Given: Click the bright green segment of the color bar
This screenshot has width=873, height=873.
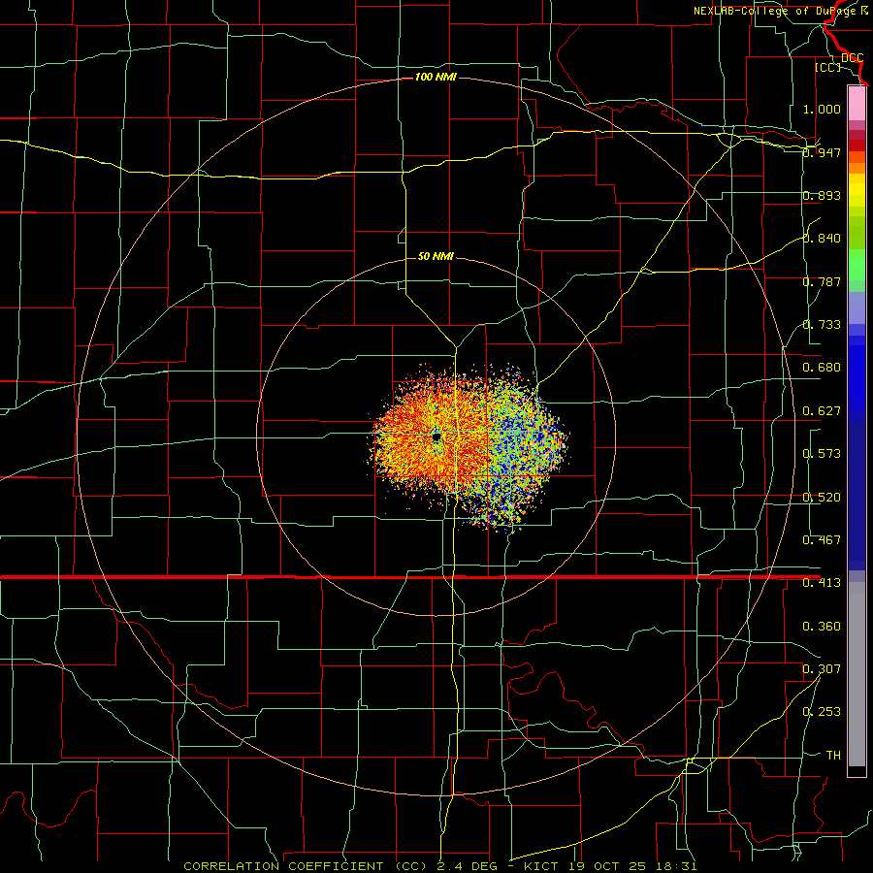Looking at the screenshot, I should click(857, 265).
